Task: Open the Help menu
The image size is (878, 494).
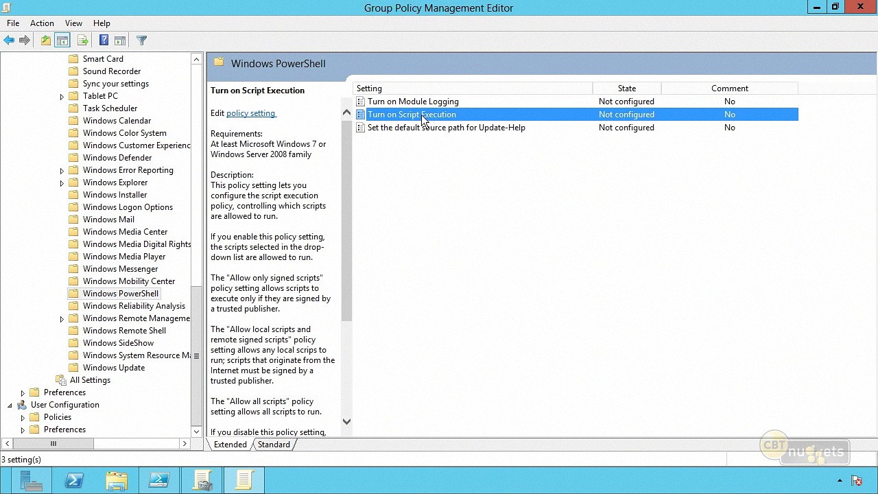Action: (x=102, y=23)
